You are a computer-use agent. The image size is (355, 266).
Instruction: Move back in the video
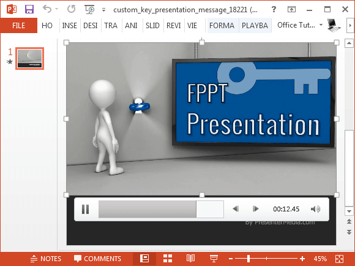[x=236, y=208]
